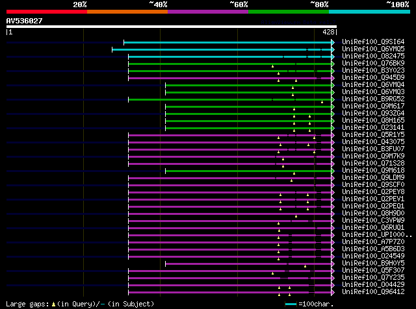This screenshot has width=416, height=309.
Task: Click the arrowhead ending the UniRef100_Q9SI64 alignment
Action: pyautogui.click(x=333, y=42)
